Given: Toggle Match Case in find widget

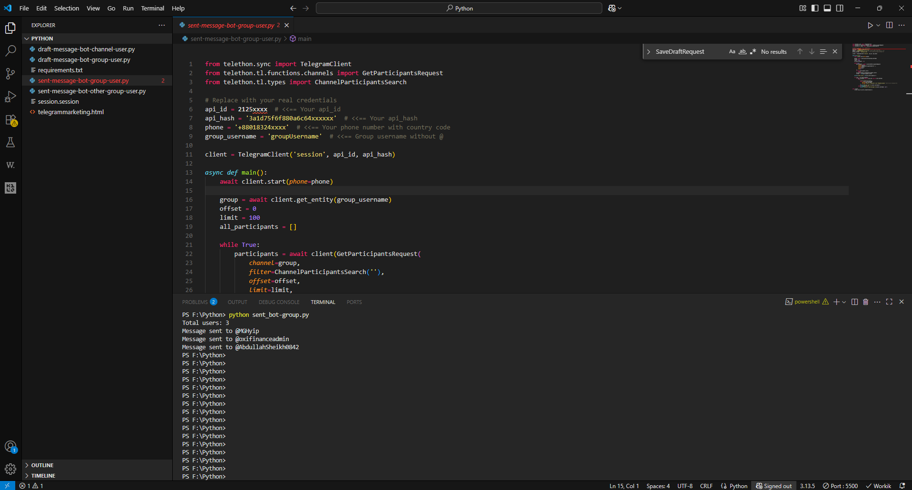Looking at the screenshot, I should pyautogui.click(x=732, y=51).
